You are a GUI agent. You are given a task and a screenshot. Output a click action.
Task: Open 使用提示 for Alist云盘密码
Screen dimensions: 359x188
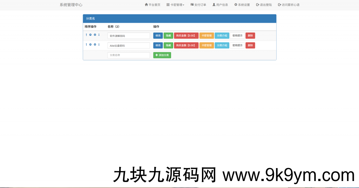point(237,45)
